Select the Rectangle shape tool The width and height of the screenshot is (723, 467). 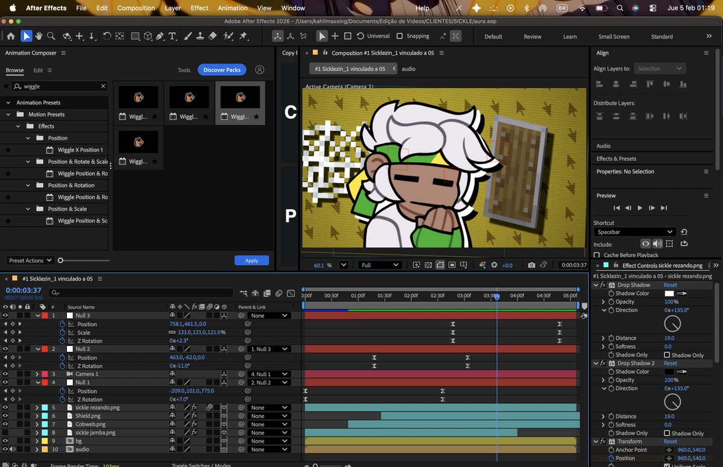pyautogui.click(x=135, y=36)
